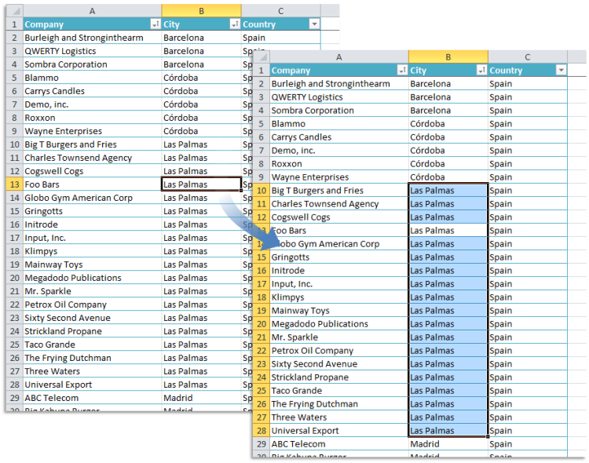Click 'Country' header cell in back sheet
Image resolution: width=589 pixels, height=463 pixels.
pos(280,24)
